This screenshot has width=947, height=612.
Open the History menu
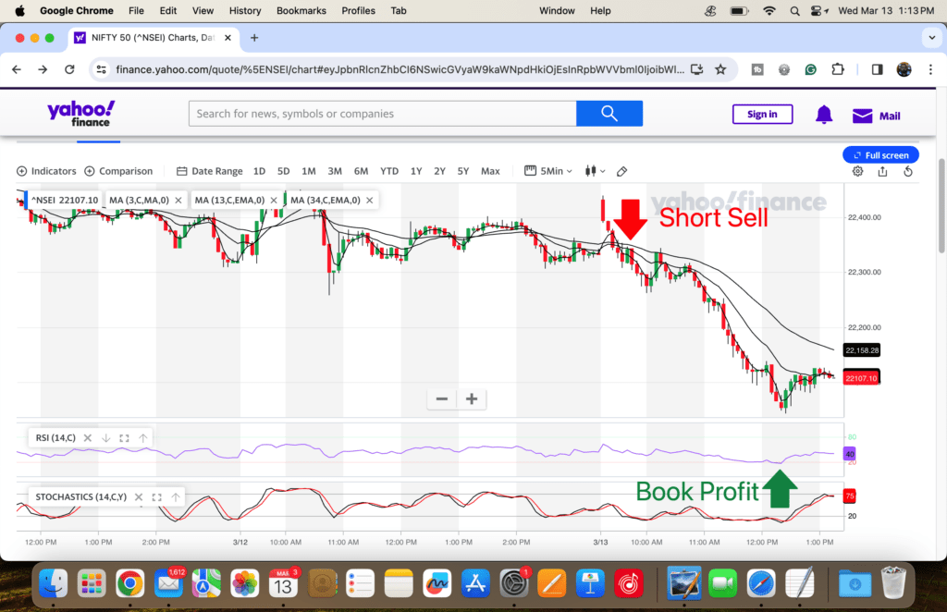click(x=244, y=11)
